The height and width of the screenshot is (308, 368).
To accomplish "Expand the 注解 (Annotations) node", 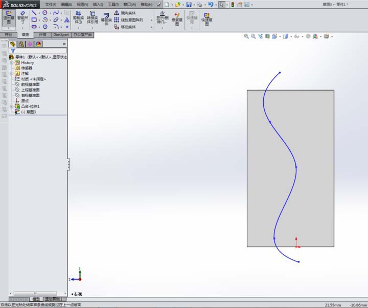I will tap(11, 74).
